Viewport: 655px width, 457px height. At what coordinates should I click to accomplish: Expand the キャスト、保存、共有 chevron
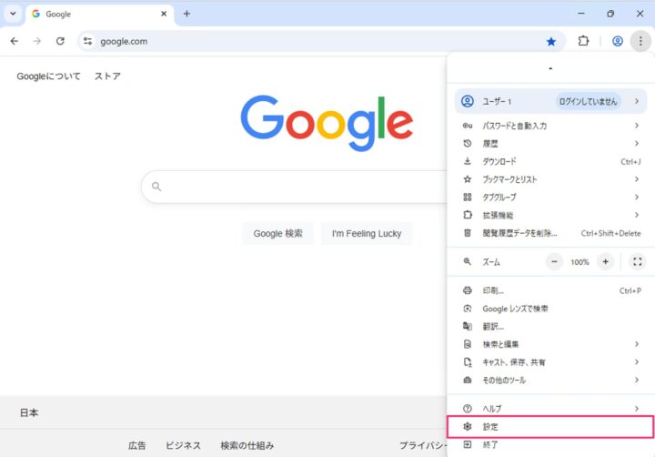(637, 362)
